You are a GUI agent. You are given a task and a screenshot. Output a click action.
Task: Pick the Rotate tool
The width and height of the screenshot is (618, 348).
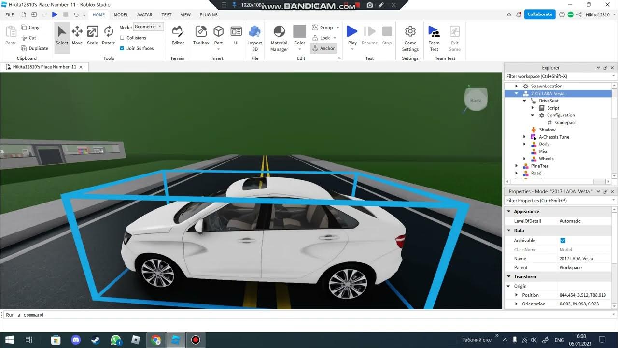[109, 35]
